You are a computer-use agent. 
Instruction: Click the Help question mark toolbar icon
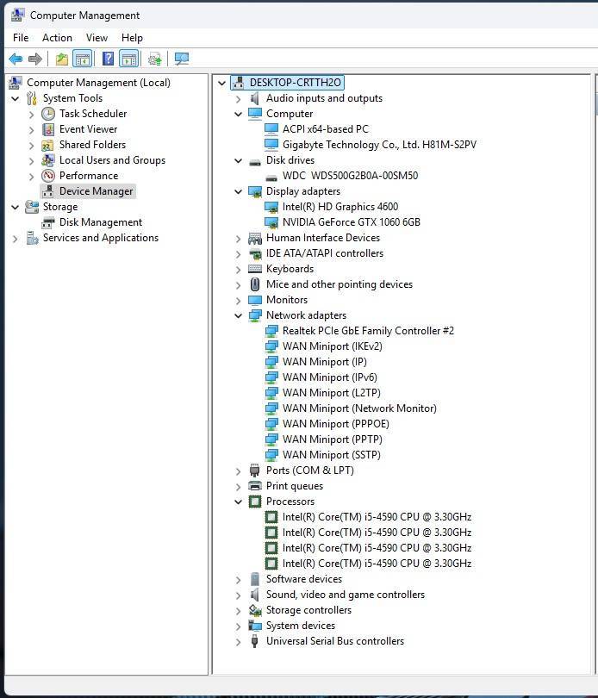108,59
